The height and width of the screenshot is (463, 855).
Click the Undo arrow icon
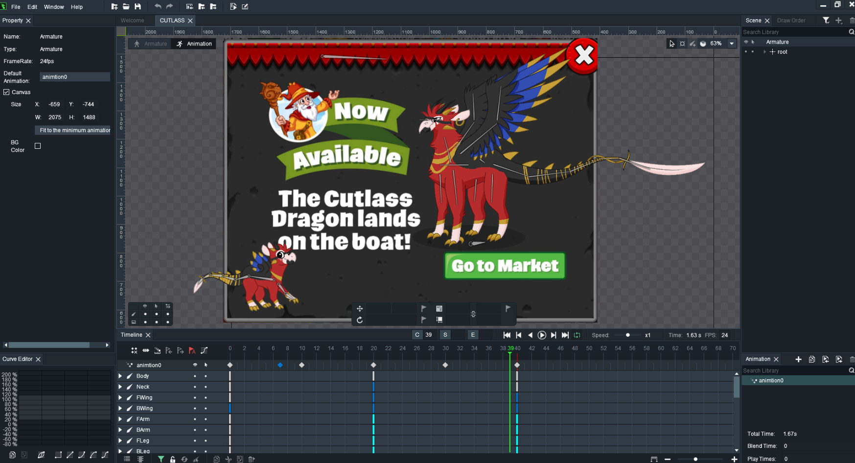pyautogui.click(x=158, y=6)
